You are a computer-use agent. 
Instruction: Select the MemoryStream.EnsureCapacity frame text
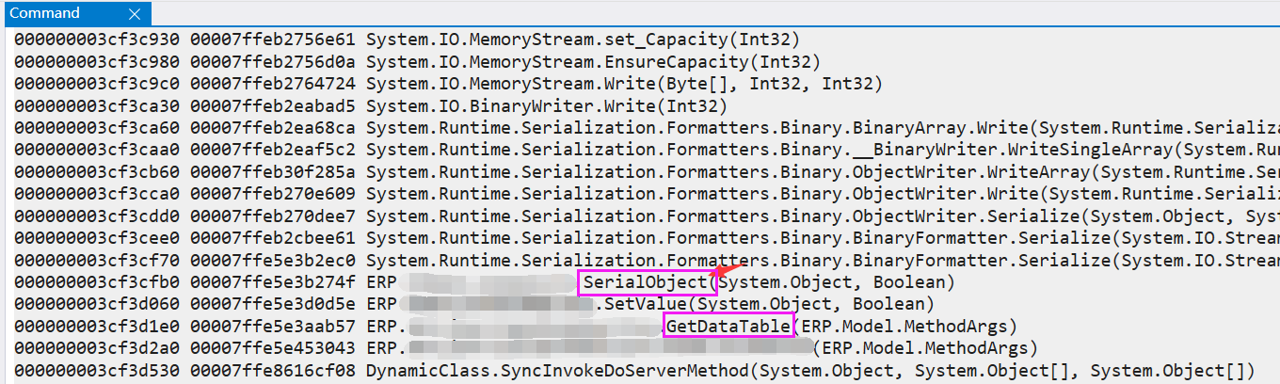[x=593, y=62]
